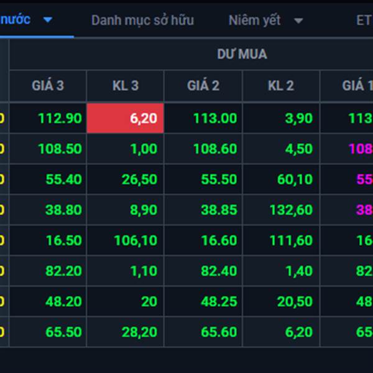Click the volume 20,50
The height and width of the screenshot is (373, 373).
pyautogui.click(x=295, y=301)
